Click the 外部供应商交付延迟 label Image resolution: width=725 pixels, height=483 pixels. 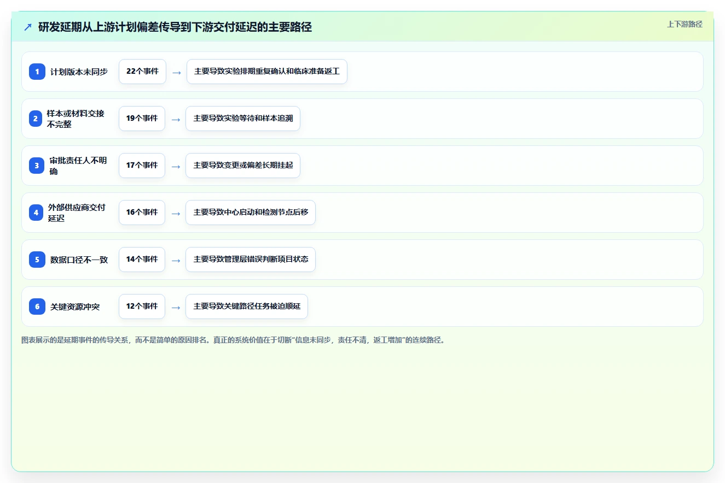click(77, 213)
